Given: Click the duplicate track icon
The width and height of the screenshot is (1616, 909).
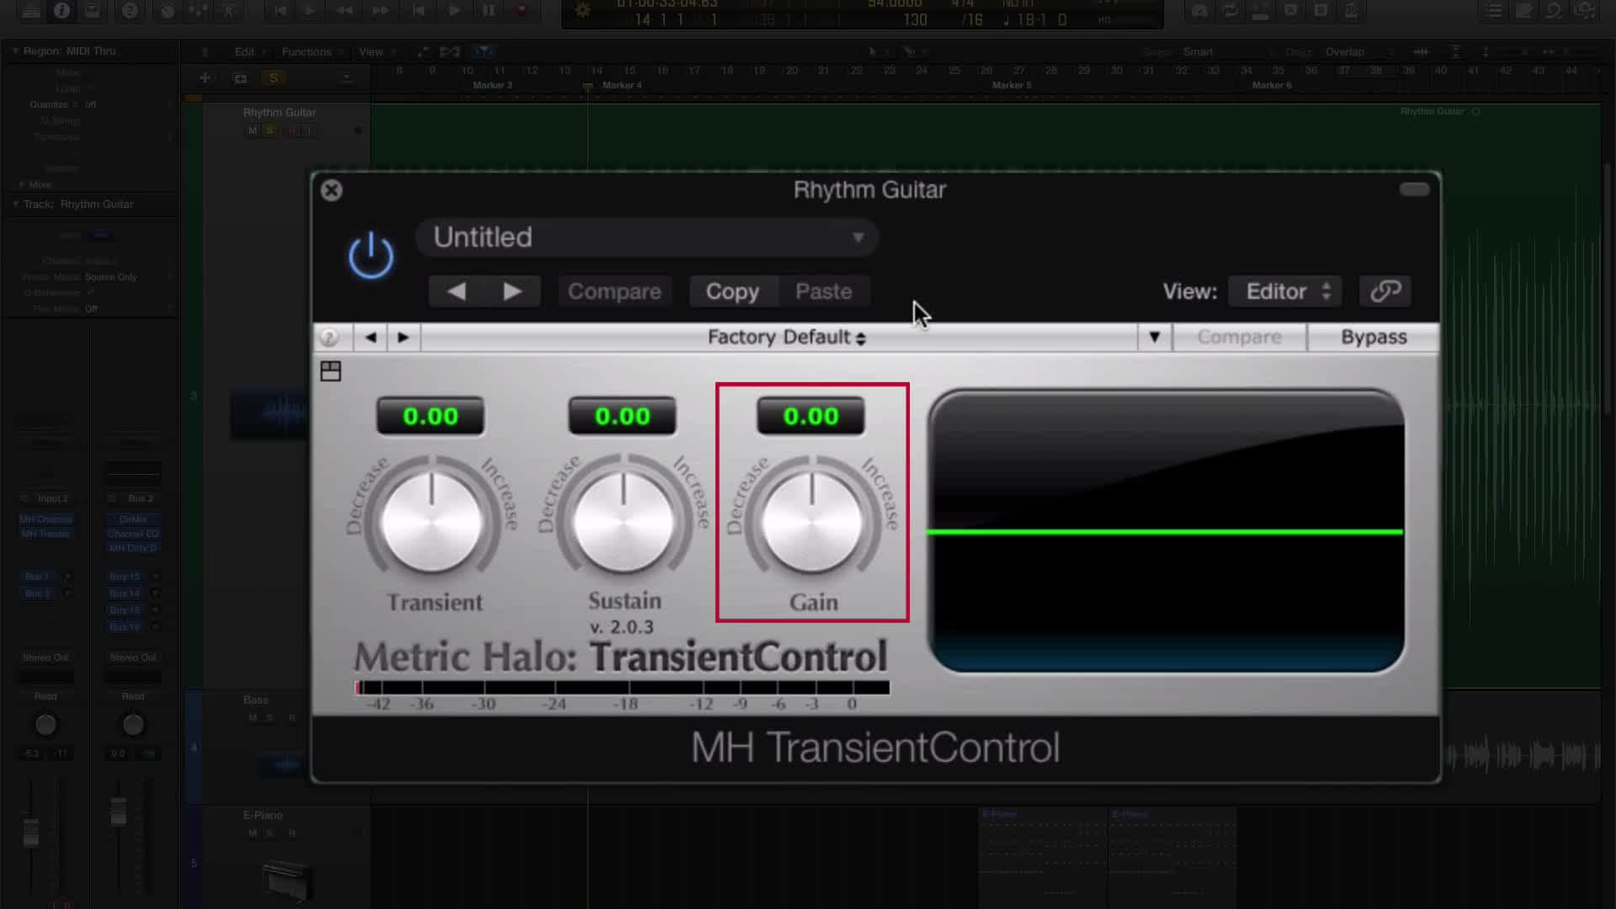Looking at the screenshot, I should 241,78.
